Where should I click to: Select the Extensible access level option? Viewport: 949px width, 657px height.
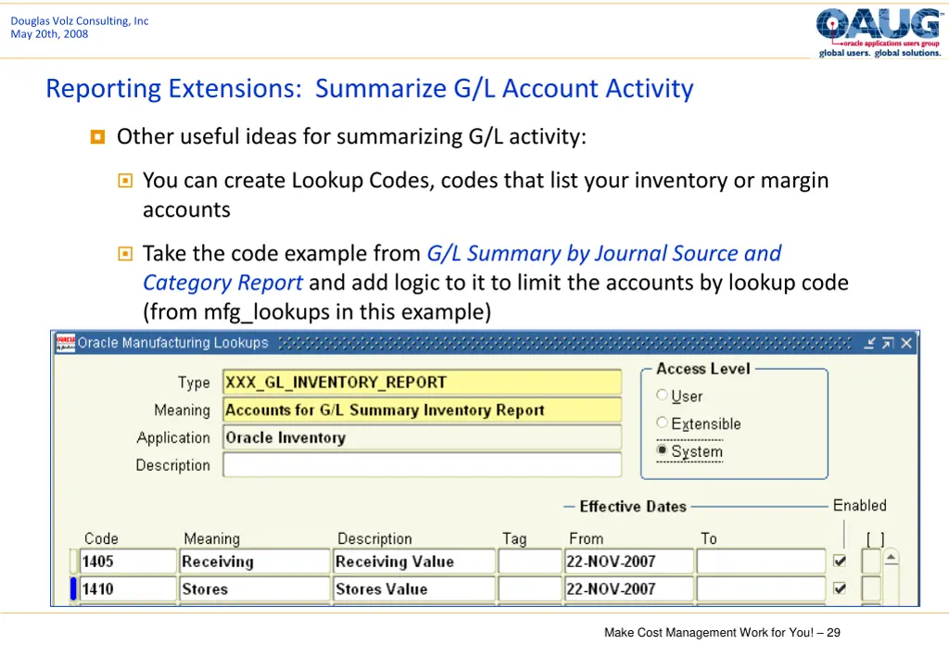pyautogui.click(x=662, y=423)
